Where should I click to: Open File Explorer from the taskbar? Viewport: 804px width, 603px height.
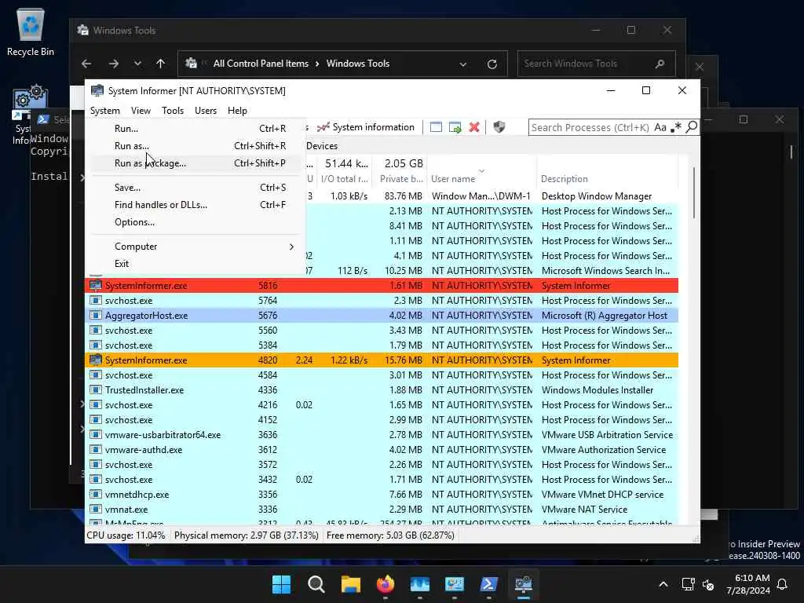[351, 584]
